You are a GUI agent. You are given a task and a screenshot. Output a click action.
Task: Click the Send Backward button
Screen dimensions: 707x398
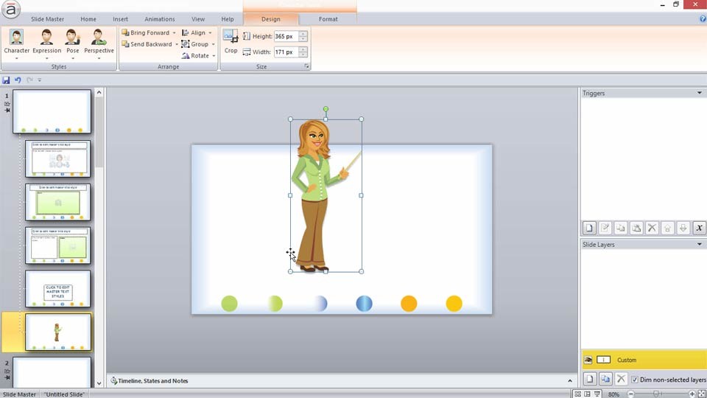click(x=147, y=44)
